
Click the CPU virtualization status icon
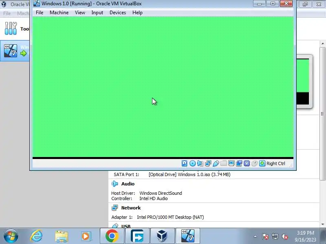247,163
